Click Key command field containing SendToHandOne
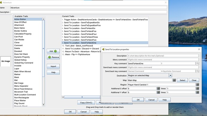This screenshot has width=207, height=116. pyautogui.click(x=144, y=63)
